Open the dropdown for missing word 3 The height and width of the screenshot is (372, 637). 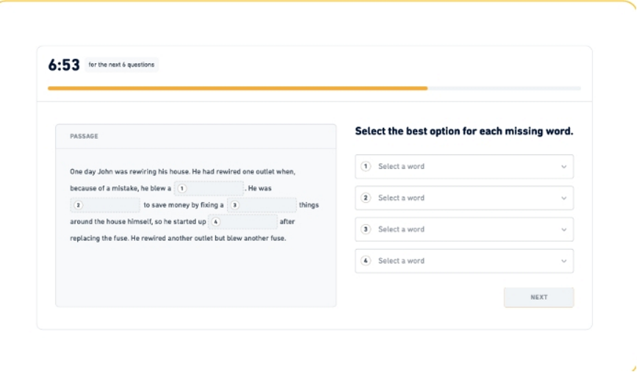(463, 229)
